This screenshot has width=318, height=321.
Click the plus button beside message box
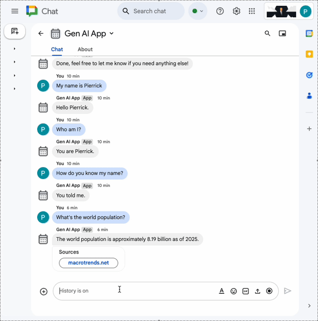43,291
